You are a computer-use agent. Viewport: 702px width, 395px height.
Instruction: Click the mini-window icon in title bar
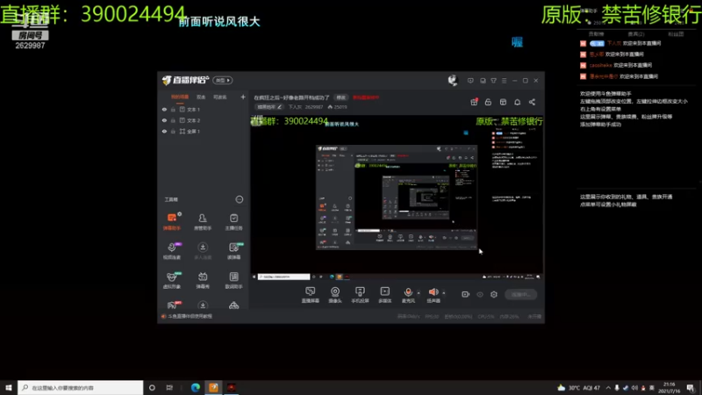483,81
